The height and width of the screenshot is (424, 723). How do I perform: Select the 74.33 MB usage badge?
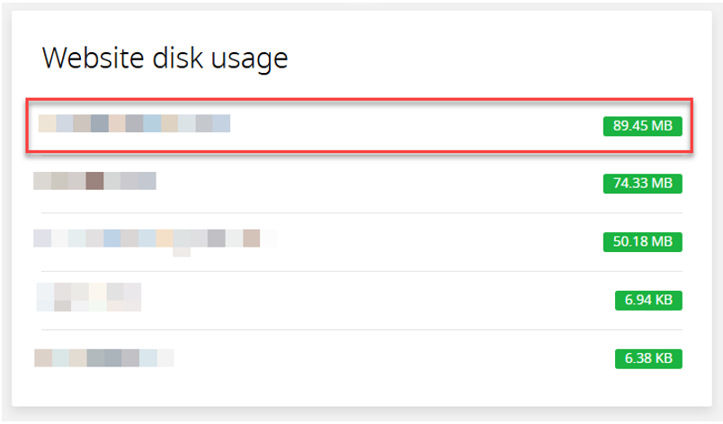coord(642,184)
